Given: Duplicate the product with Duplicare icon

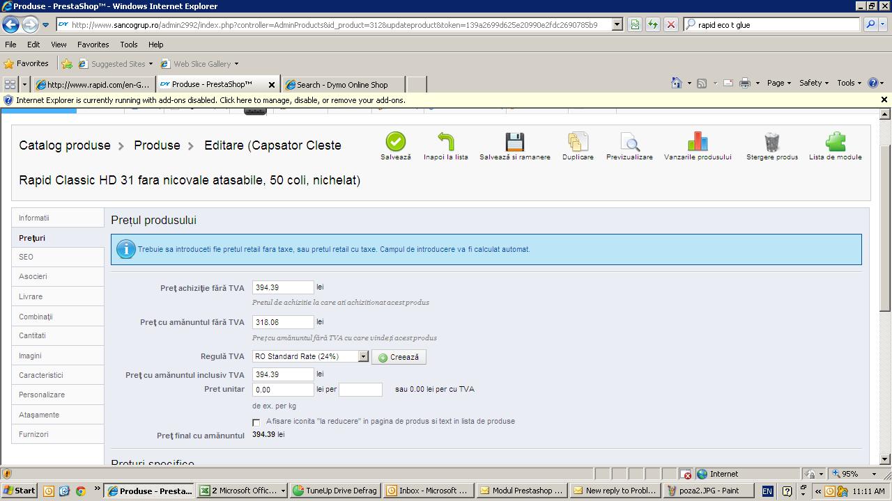Looking at the screenshot, I should click(x=578, y=141).
